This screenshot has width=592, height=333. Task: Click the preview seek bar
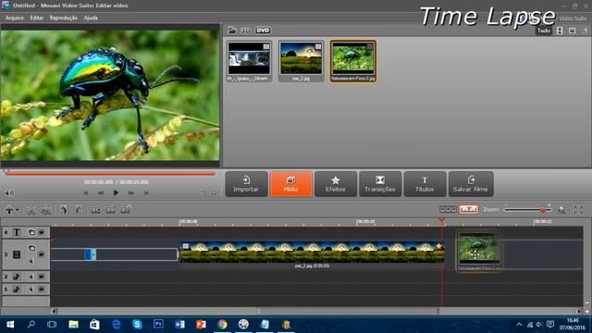click(x=109, y=174)
